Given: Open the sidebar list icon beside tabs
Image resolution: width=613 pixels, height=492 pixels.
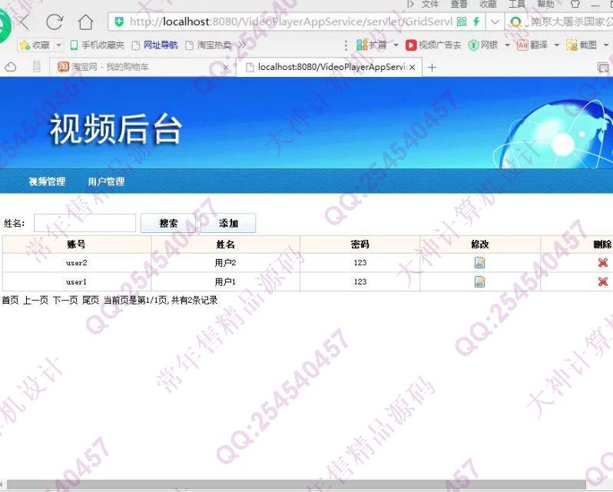Looking at the screenshot, I should pyautogui.click(x=36, y=66).
